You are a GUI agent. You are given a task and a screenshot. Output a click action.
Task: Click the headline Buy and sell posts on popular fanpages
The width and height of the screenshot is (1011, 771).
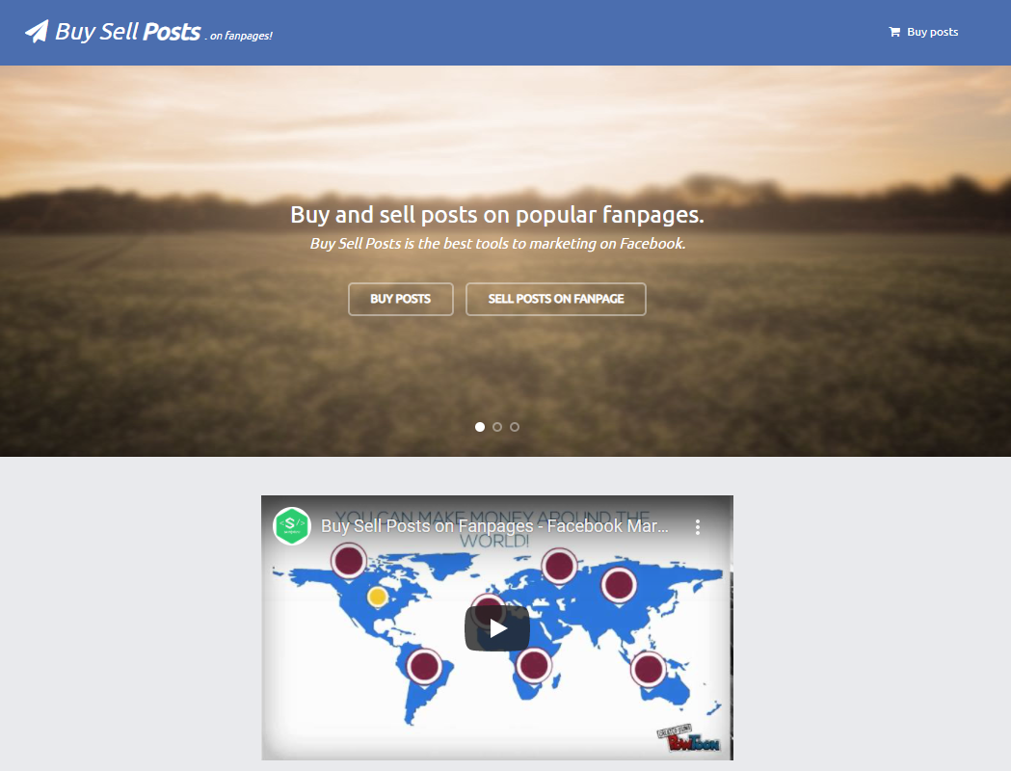coord(497,215)
